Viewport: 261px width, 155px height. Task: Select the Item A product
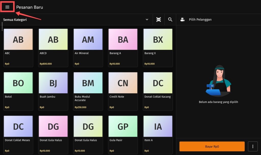[158, 135]
